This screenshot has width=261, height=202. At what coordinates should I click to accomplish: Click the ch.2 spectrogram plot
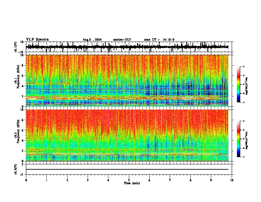[x=127, y=135]
